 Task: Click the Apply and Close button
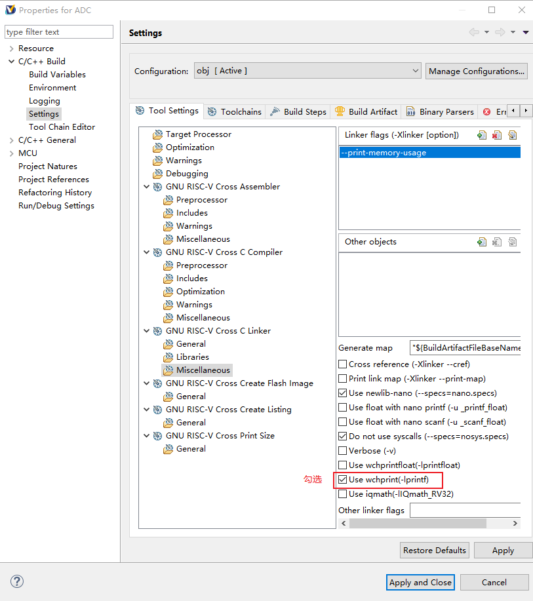[x=420, y=582]
